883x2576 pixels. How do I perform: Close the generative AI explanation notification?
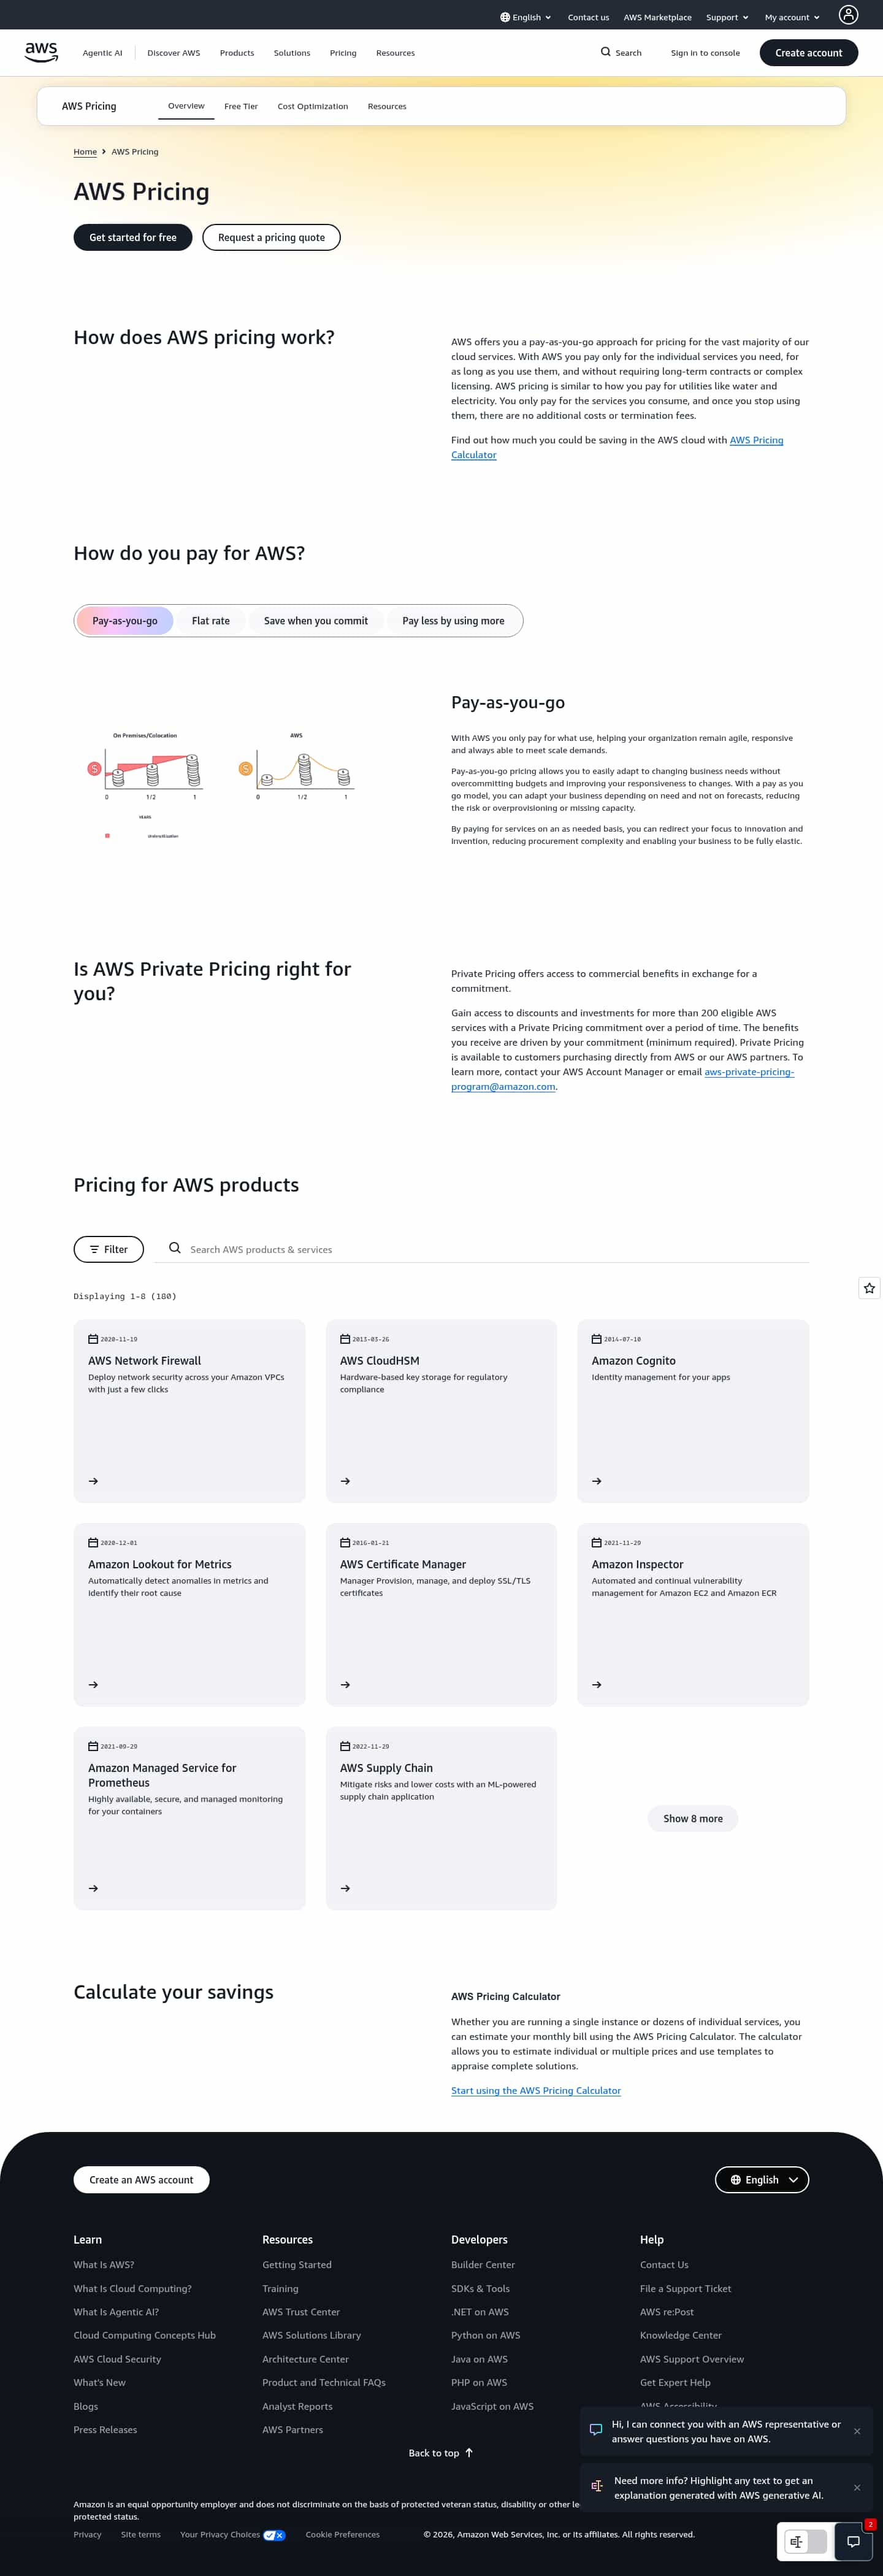point(857,2487)
